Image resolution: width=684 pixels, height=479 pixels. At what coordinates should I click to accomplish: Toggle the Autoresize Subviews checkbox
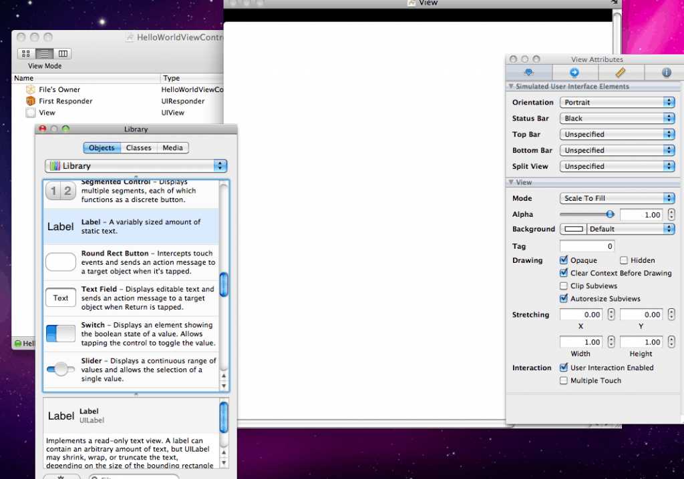(x=564, y=299)
